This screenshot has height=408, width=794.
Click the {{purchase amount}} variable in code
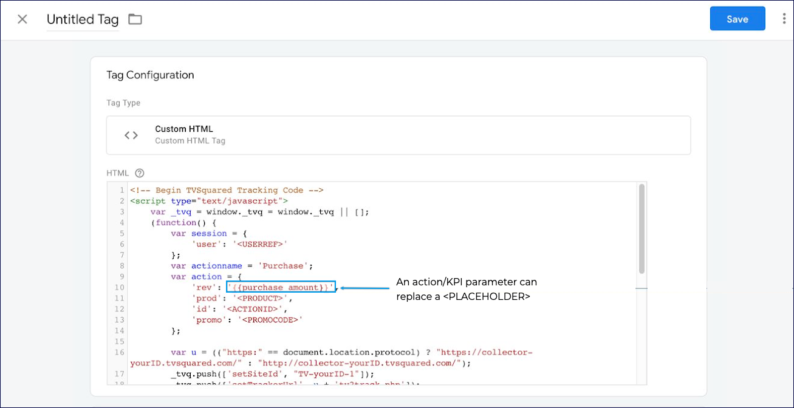(281, 287)
